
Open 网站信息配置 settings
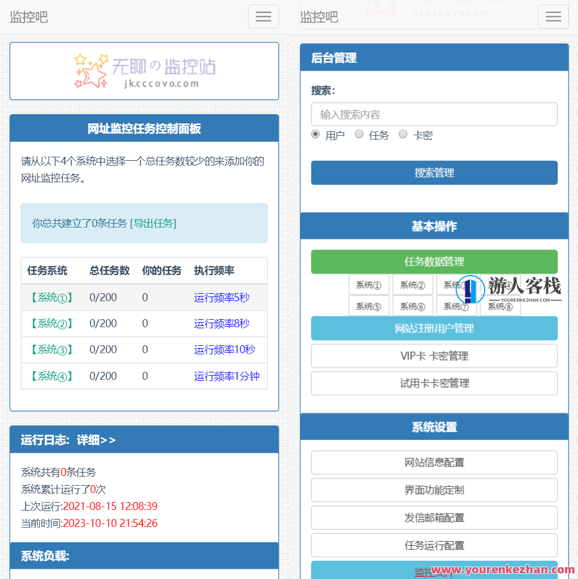pyautogui.click(x=434, y=462)
